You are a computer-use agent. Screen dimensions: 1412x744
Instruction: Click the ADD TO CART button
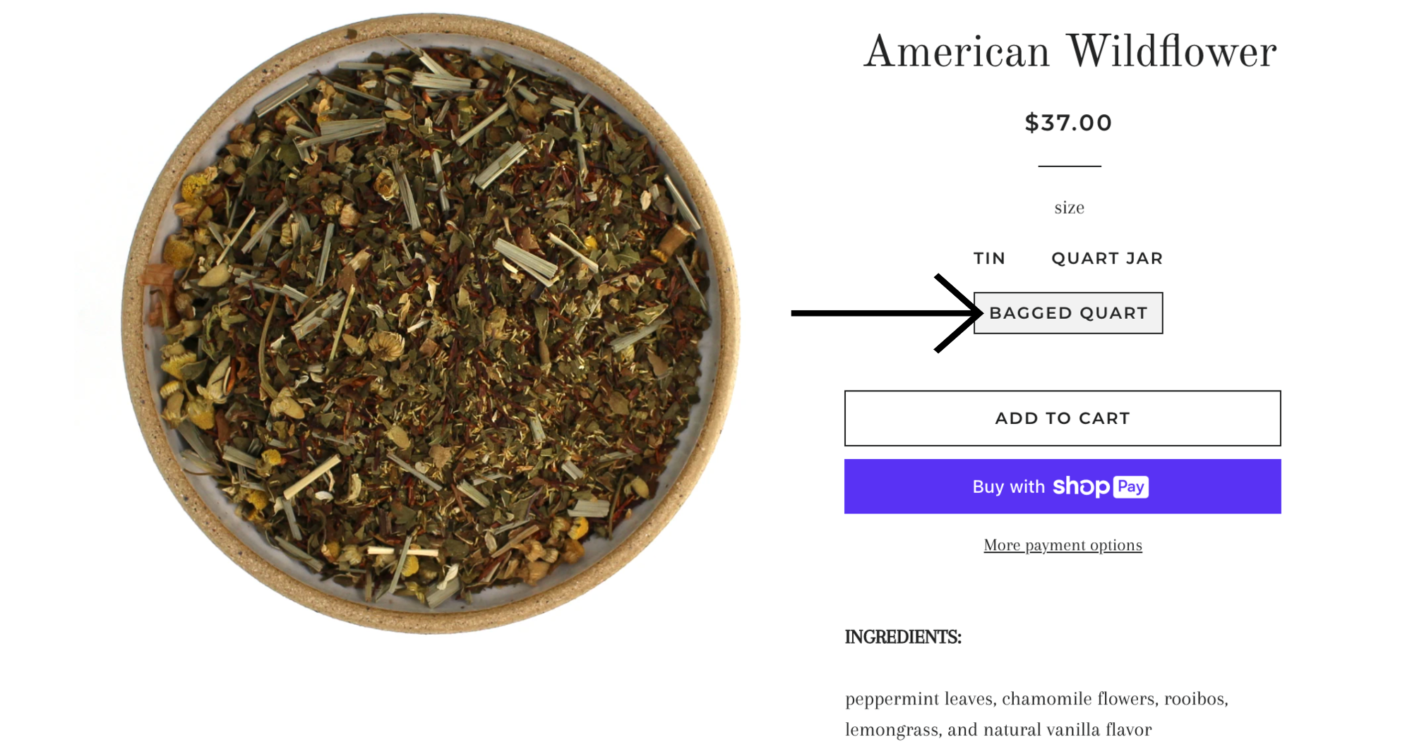pyautogui.click(x=1063, y=418)
